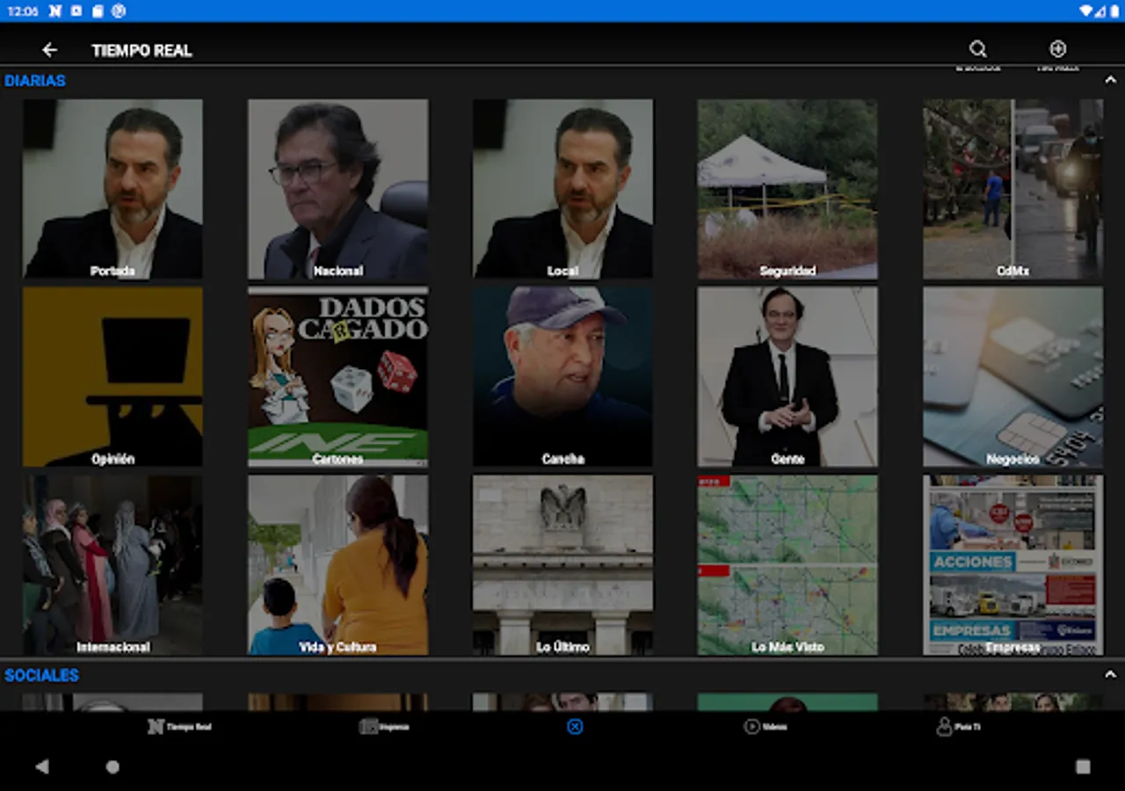This screenshot has height=791, width=1125.
Task: Tap the N notification icon in status bar
Action: (x=55, y=11)
